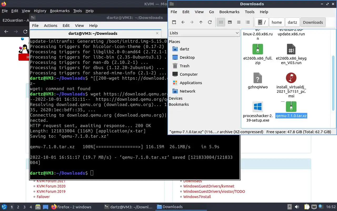Image resolution: width=337 pixels, height=211 pixels.
Task: Switch to Firefox taskbar entry
Action: [72, 207]
